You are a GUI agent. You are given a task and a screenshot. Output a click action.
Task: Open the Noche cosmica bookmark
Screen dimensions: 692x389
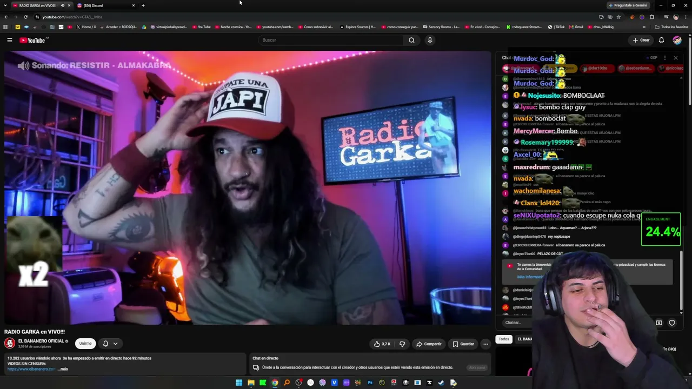pos(234,26)
